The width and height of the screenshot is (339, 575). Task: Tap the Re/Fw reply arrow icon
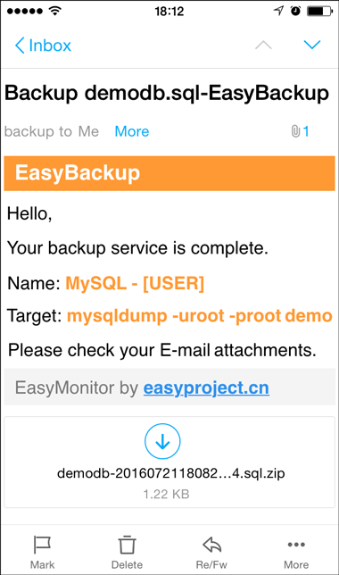pos(211,545)
